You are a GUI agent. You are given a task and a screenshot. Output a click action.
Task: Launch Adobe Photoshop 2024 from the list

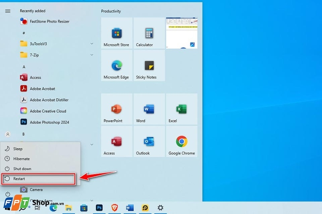point(45,122)
